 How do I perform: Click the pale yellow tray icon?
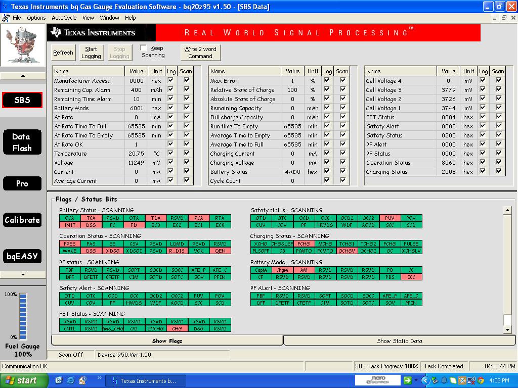[453, 380]
